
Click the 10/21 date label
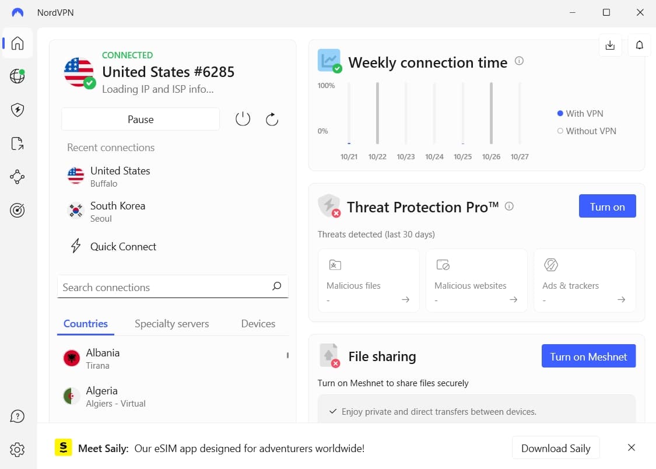349,156
